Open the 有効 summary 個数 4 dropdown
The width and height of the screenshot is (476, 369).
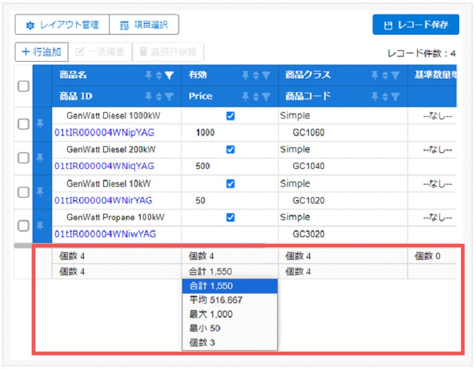(230, 256)
